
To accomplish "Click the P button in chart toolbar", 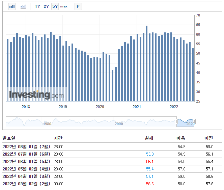I will [x=78, y=6].
